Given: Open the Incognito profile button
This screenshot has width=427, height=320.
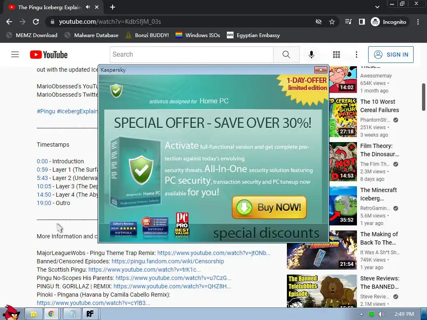Looking at the screenshot, I should tap(389, 22).
